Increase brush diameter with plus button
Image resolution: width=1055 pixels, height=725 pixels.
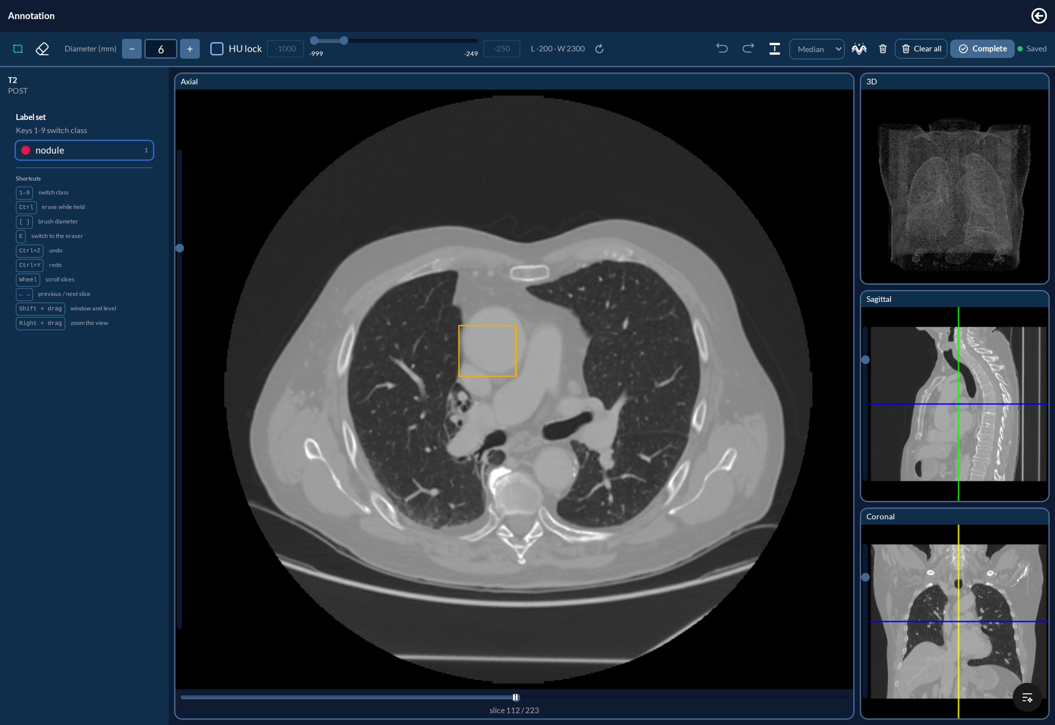click(190, 48)
